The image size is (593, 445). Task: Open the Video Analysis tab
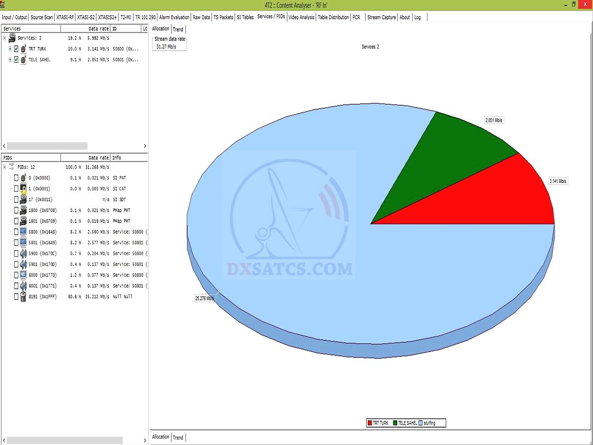tap(301, 17)
